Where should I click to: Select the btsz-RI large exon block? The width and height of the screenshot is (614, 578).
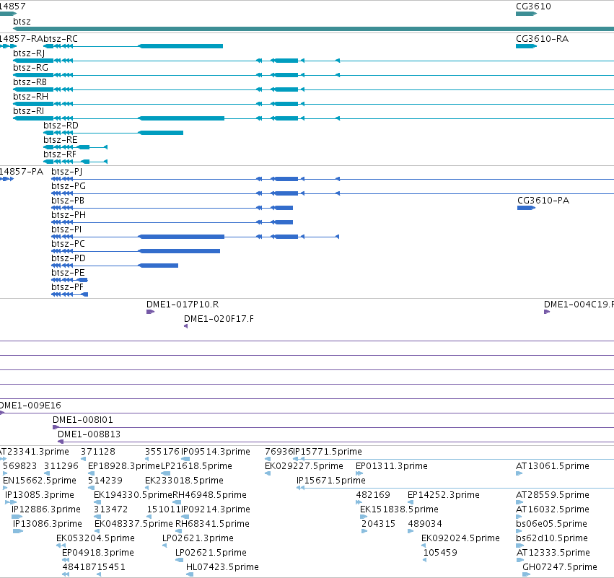coord(181,118)
